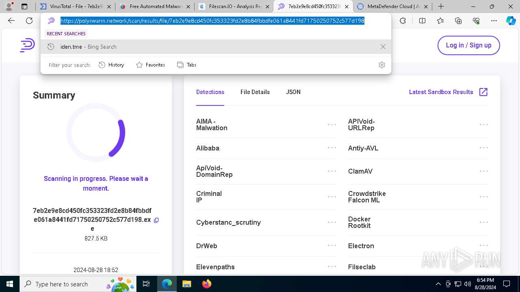Click the Antiy-AVL engine name
Viewport: 520px width, 292px height.
pyautogui.click(x=363, y=148)
